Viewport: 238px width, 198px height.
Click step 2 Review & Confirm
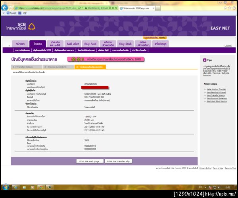tap(58, 67)
